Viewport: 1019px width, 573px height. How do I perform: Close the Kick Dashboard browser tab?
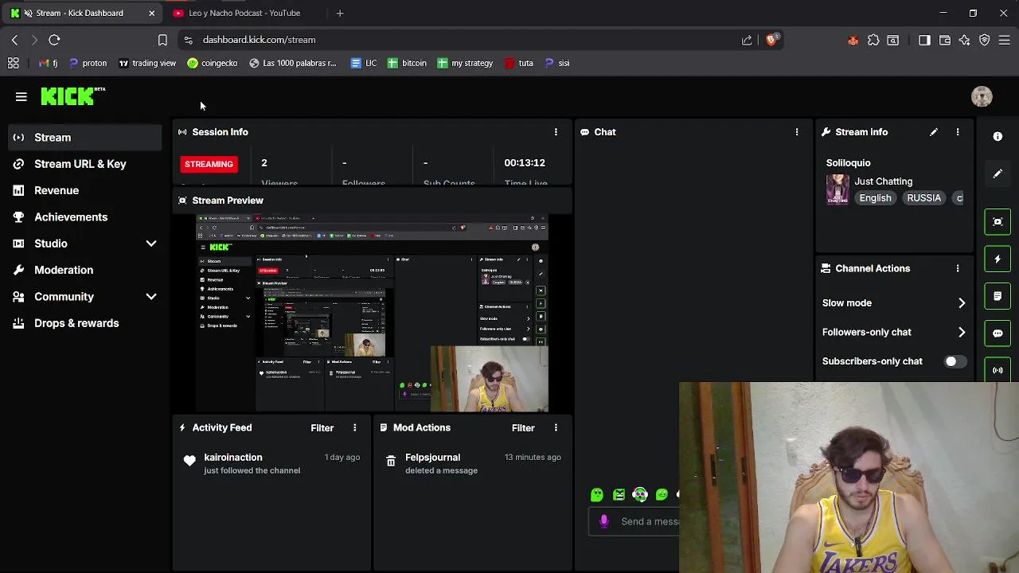151,13
